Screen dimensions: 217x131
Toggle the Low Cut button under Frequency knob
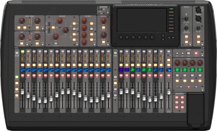click(x=37, y=28)
